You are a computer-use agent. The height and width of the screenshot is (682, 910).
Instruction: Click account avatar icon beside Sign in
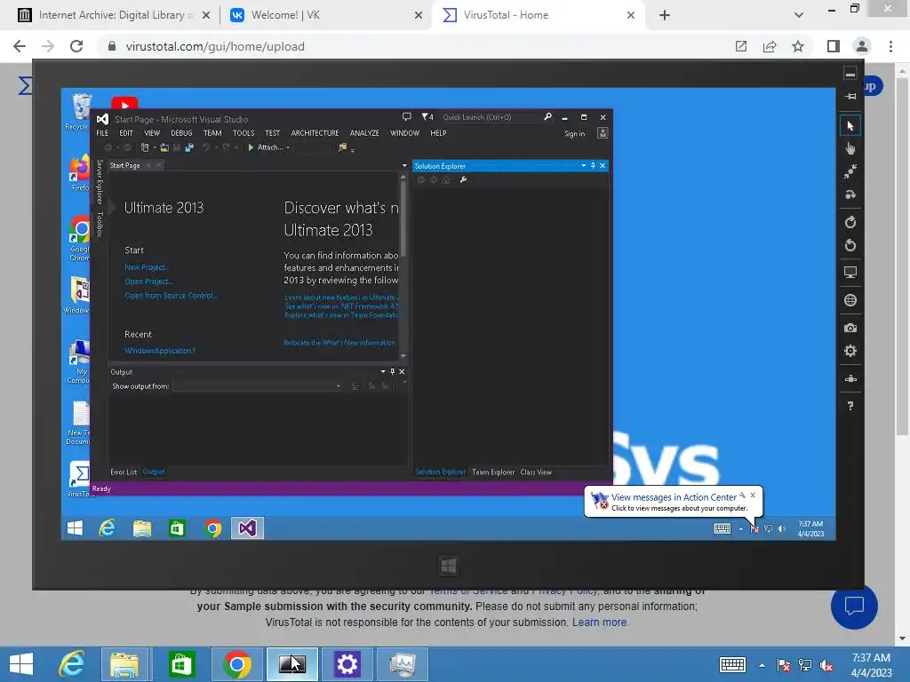603,133
